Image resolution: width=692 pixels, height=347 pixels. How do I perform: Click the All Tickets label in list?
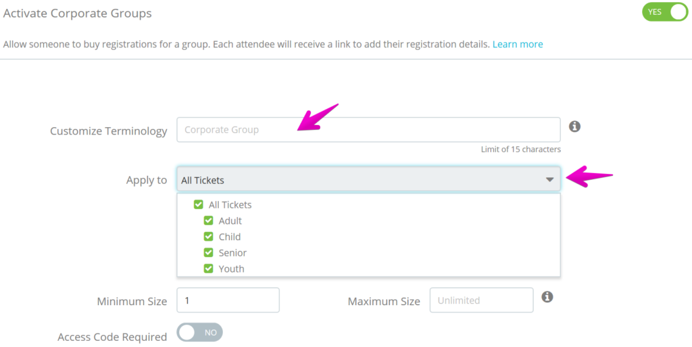pos(230,205)
